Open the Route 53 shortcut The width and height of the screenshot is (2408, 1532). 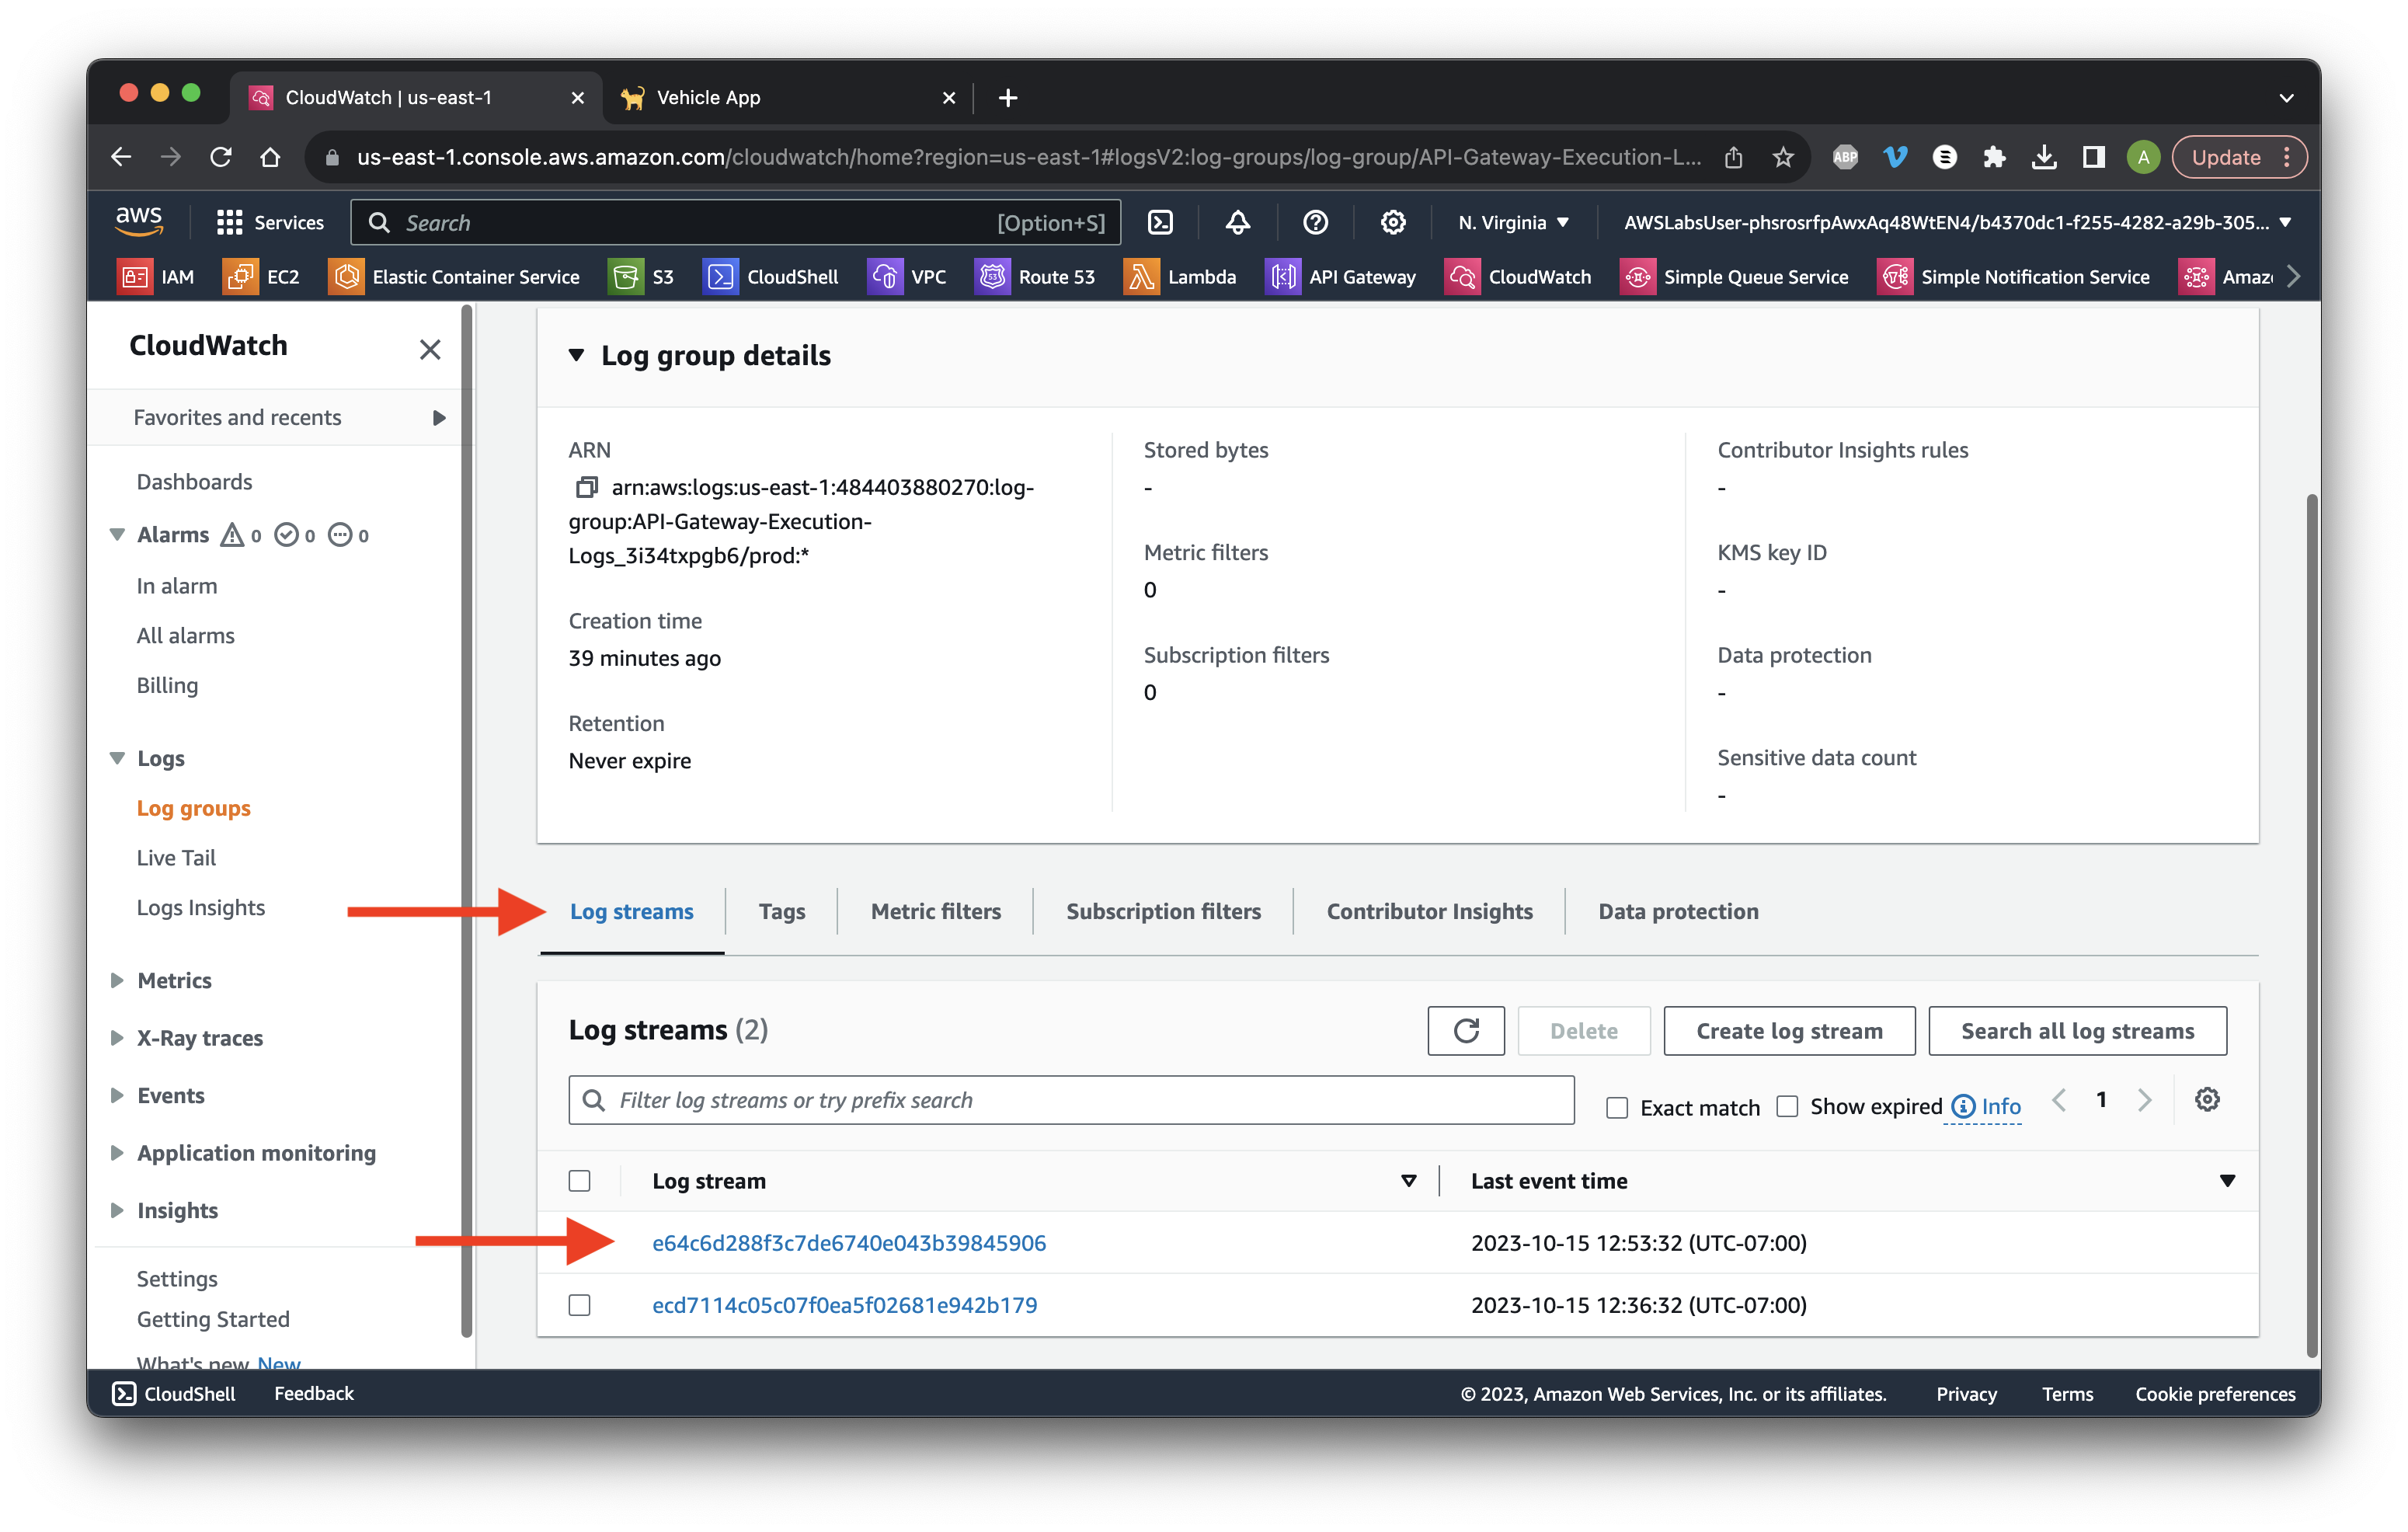coord(1035,276)
